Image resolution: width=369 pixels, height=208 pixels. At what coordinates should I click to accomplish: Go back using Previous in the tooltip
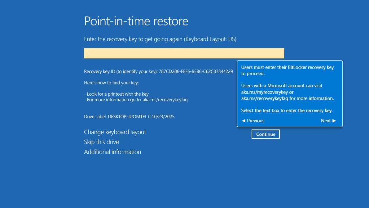[x=253, y=121]
